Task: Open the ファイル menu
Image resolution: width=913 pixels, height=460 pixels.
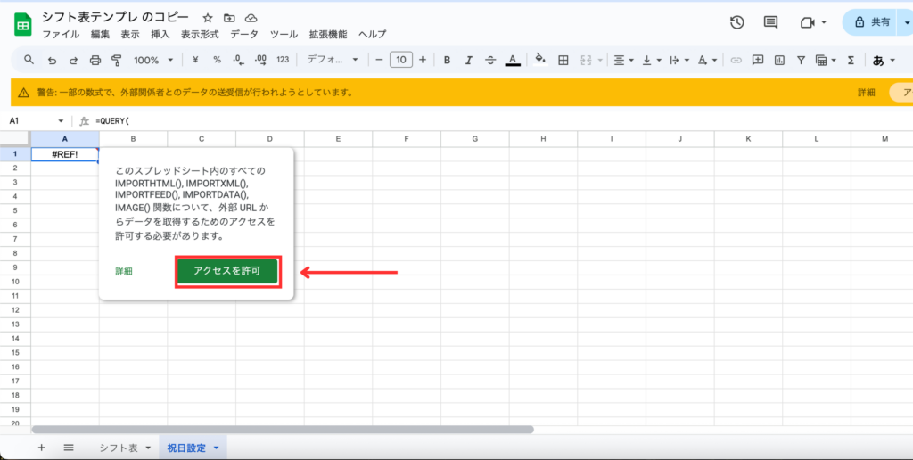Action: 61,35
